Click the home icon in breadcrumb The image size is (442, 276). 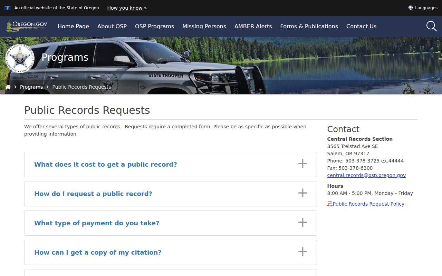point(8,87)
